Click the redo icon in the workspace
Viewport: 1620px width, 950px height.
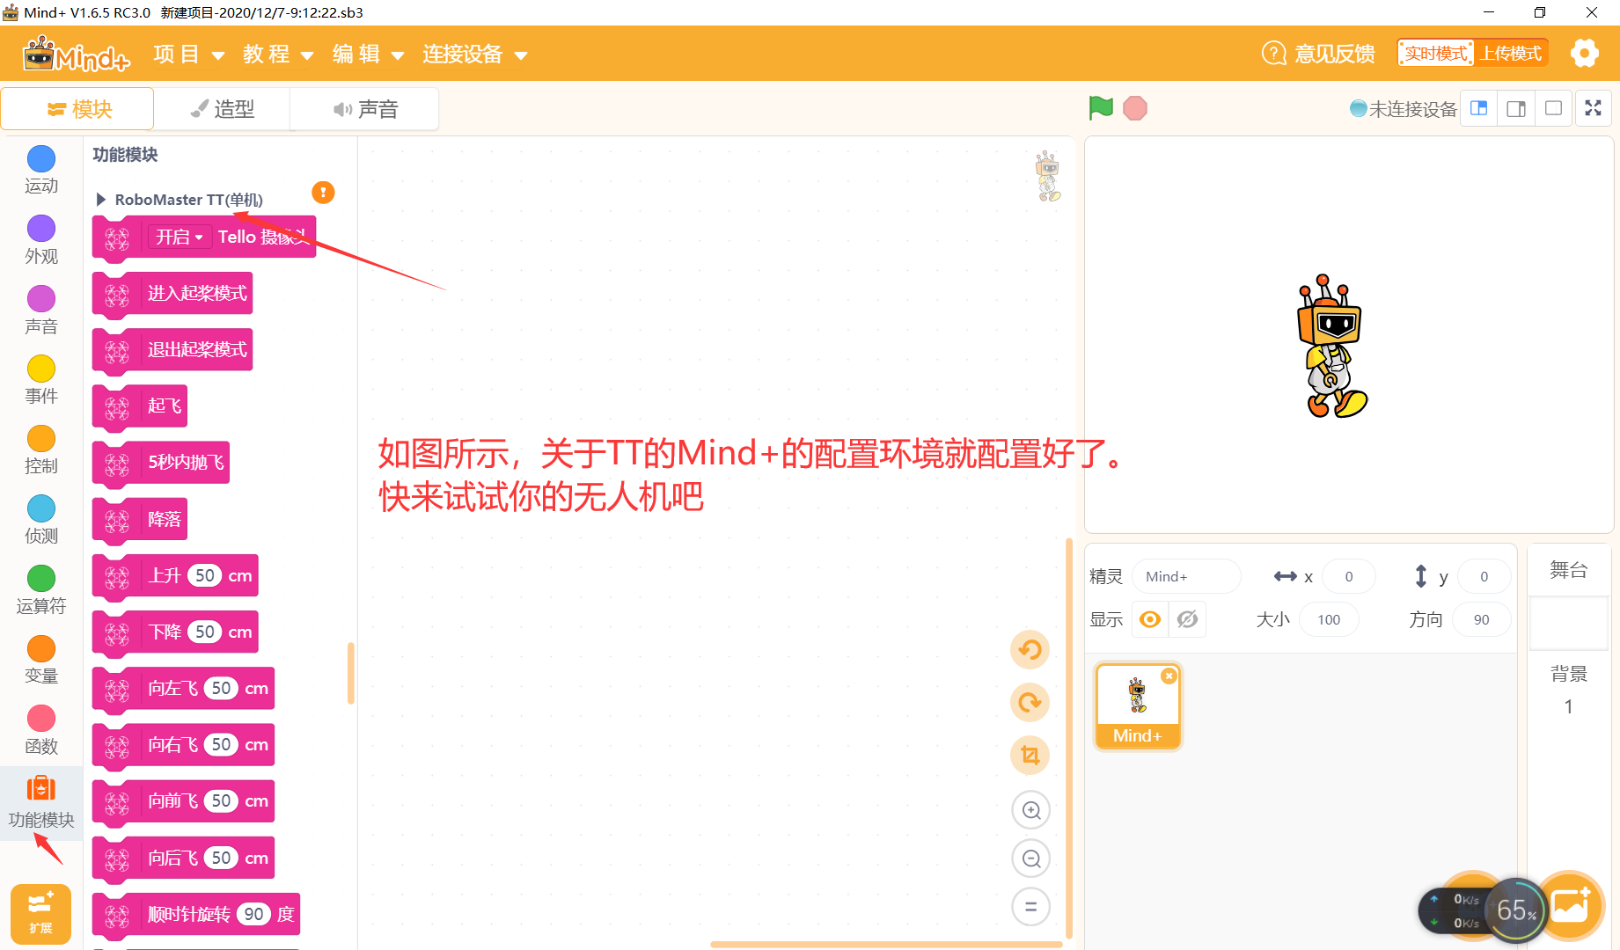1030,703
